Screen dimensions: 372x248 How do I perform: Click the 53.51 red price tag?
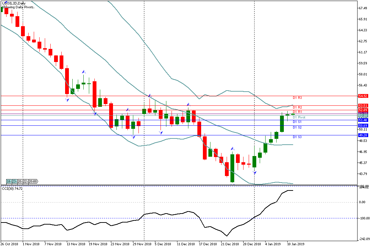coord(363,106)
